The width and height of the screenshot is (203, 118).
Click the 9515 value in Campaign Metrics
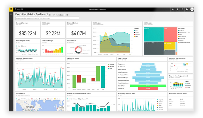(171, 99)
